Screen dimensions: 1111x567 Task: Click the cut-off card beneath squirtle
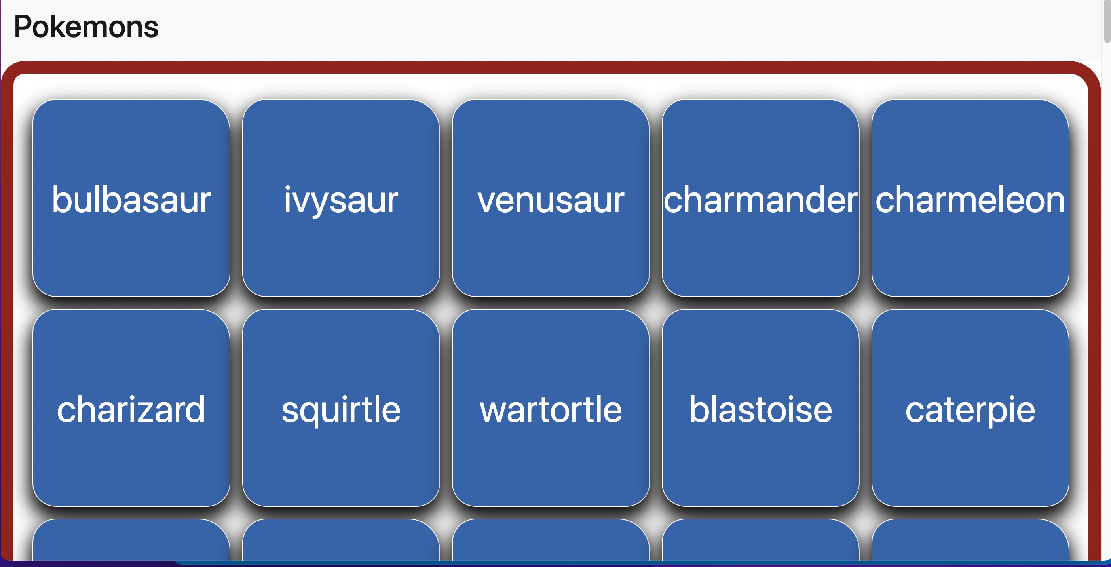point(341,540)
